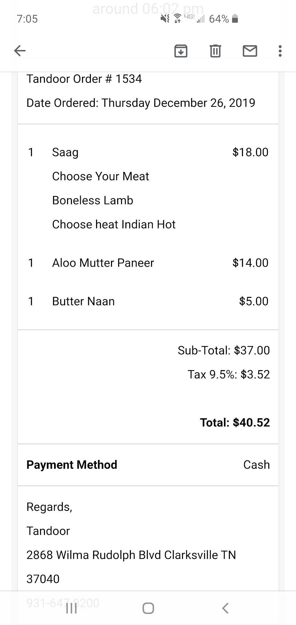
Task: Tap the Wilma Rudolph Blvd address
Action: (131, 555)
